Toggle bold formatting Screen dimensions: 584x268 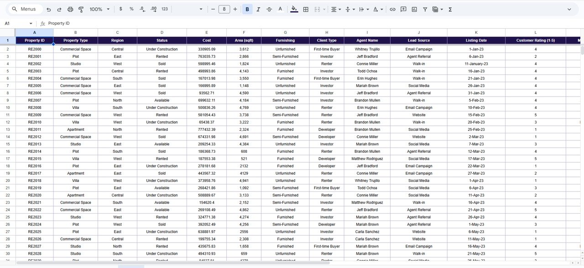point(247,9)
